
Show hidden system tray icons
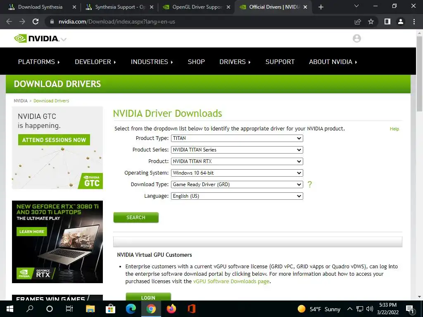[x=349, y=309]
